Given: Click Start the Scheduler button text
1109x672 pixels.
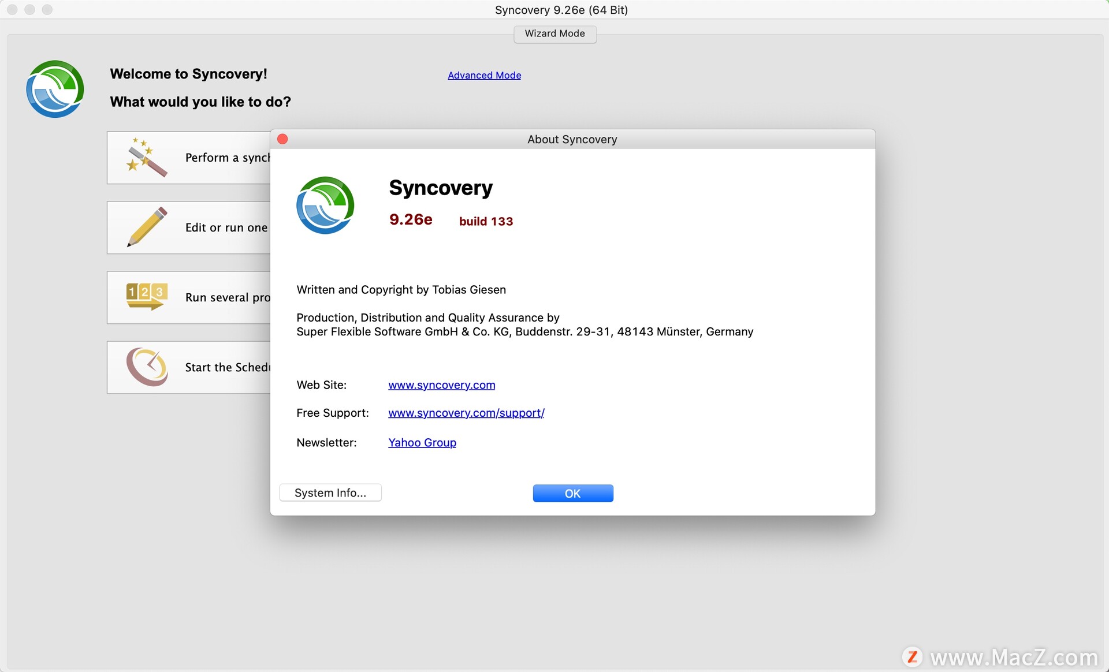Looking at the screenshot, I should click(x=227, y=367).
